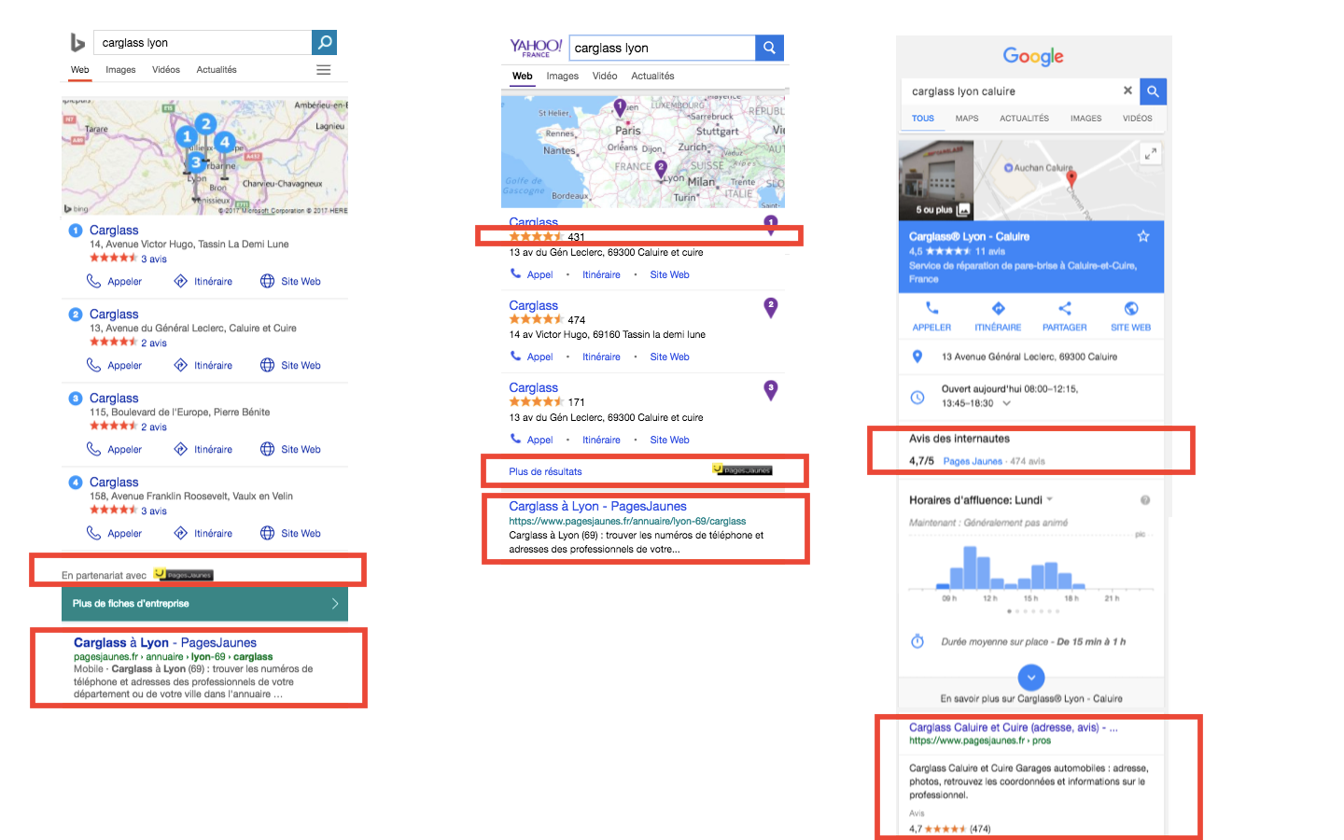Open the Bing hamburger menu
This screenshot has height=840, width=1344.
point(323,70)
